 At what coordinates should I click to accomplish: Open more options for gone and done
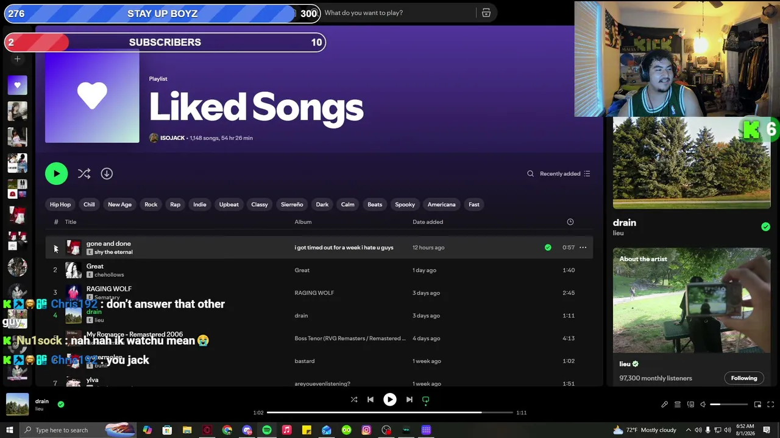point(583,248)
